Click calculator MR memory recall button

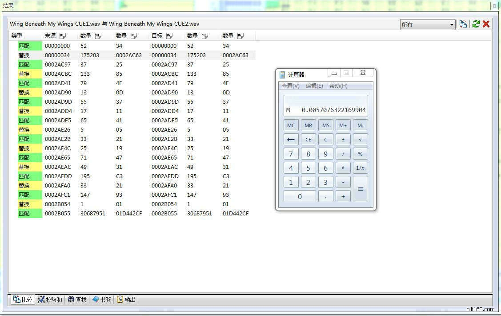309,125
